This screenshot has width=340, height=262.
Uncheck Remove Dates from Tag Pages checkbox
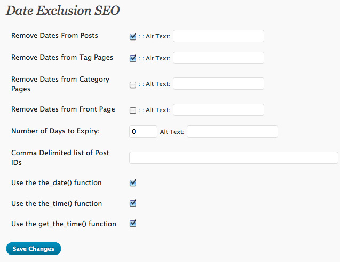tap(133, 58)
